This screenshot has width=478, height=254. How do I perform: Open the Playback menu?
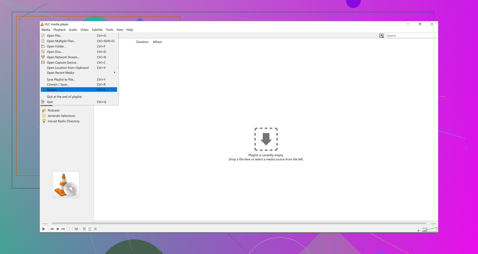pyautogui.click(x=59, y=30)
